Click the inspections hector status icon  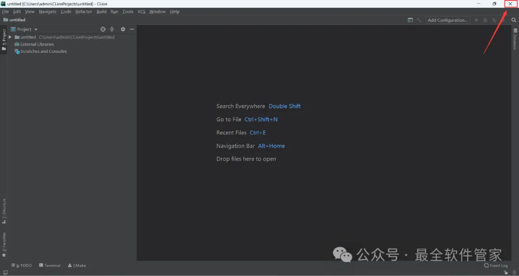tap(514, 273)
